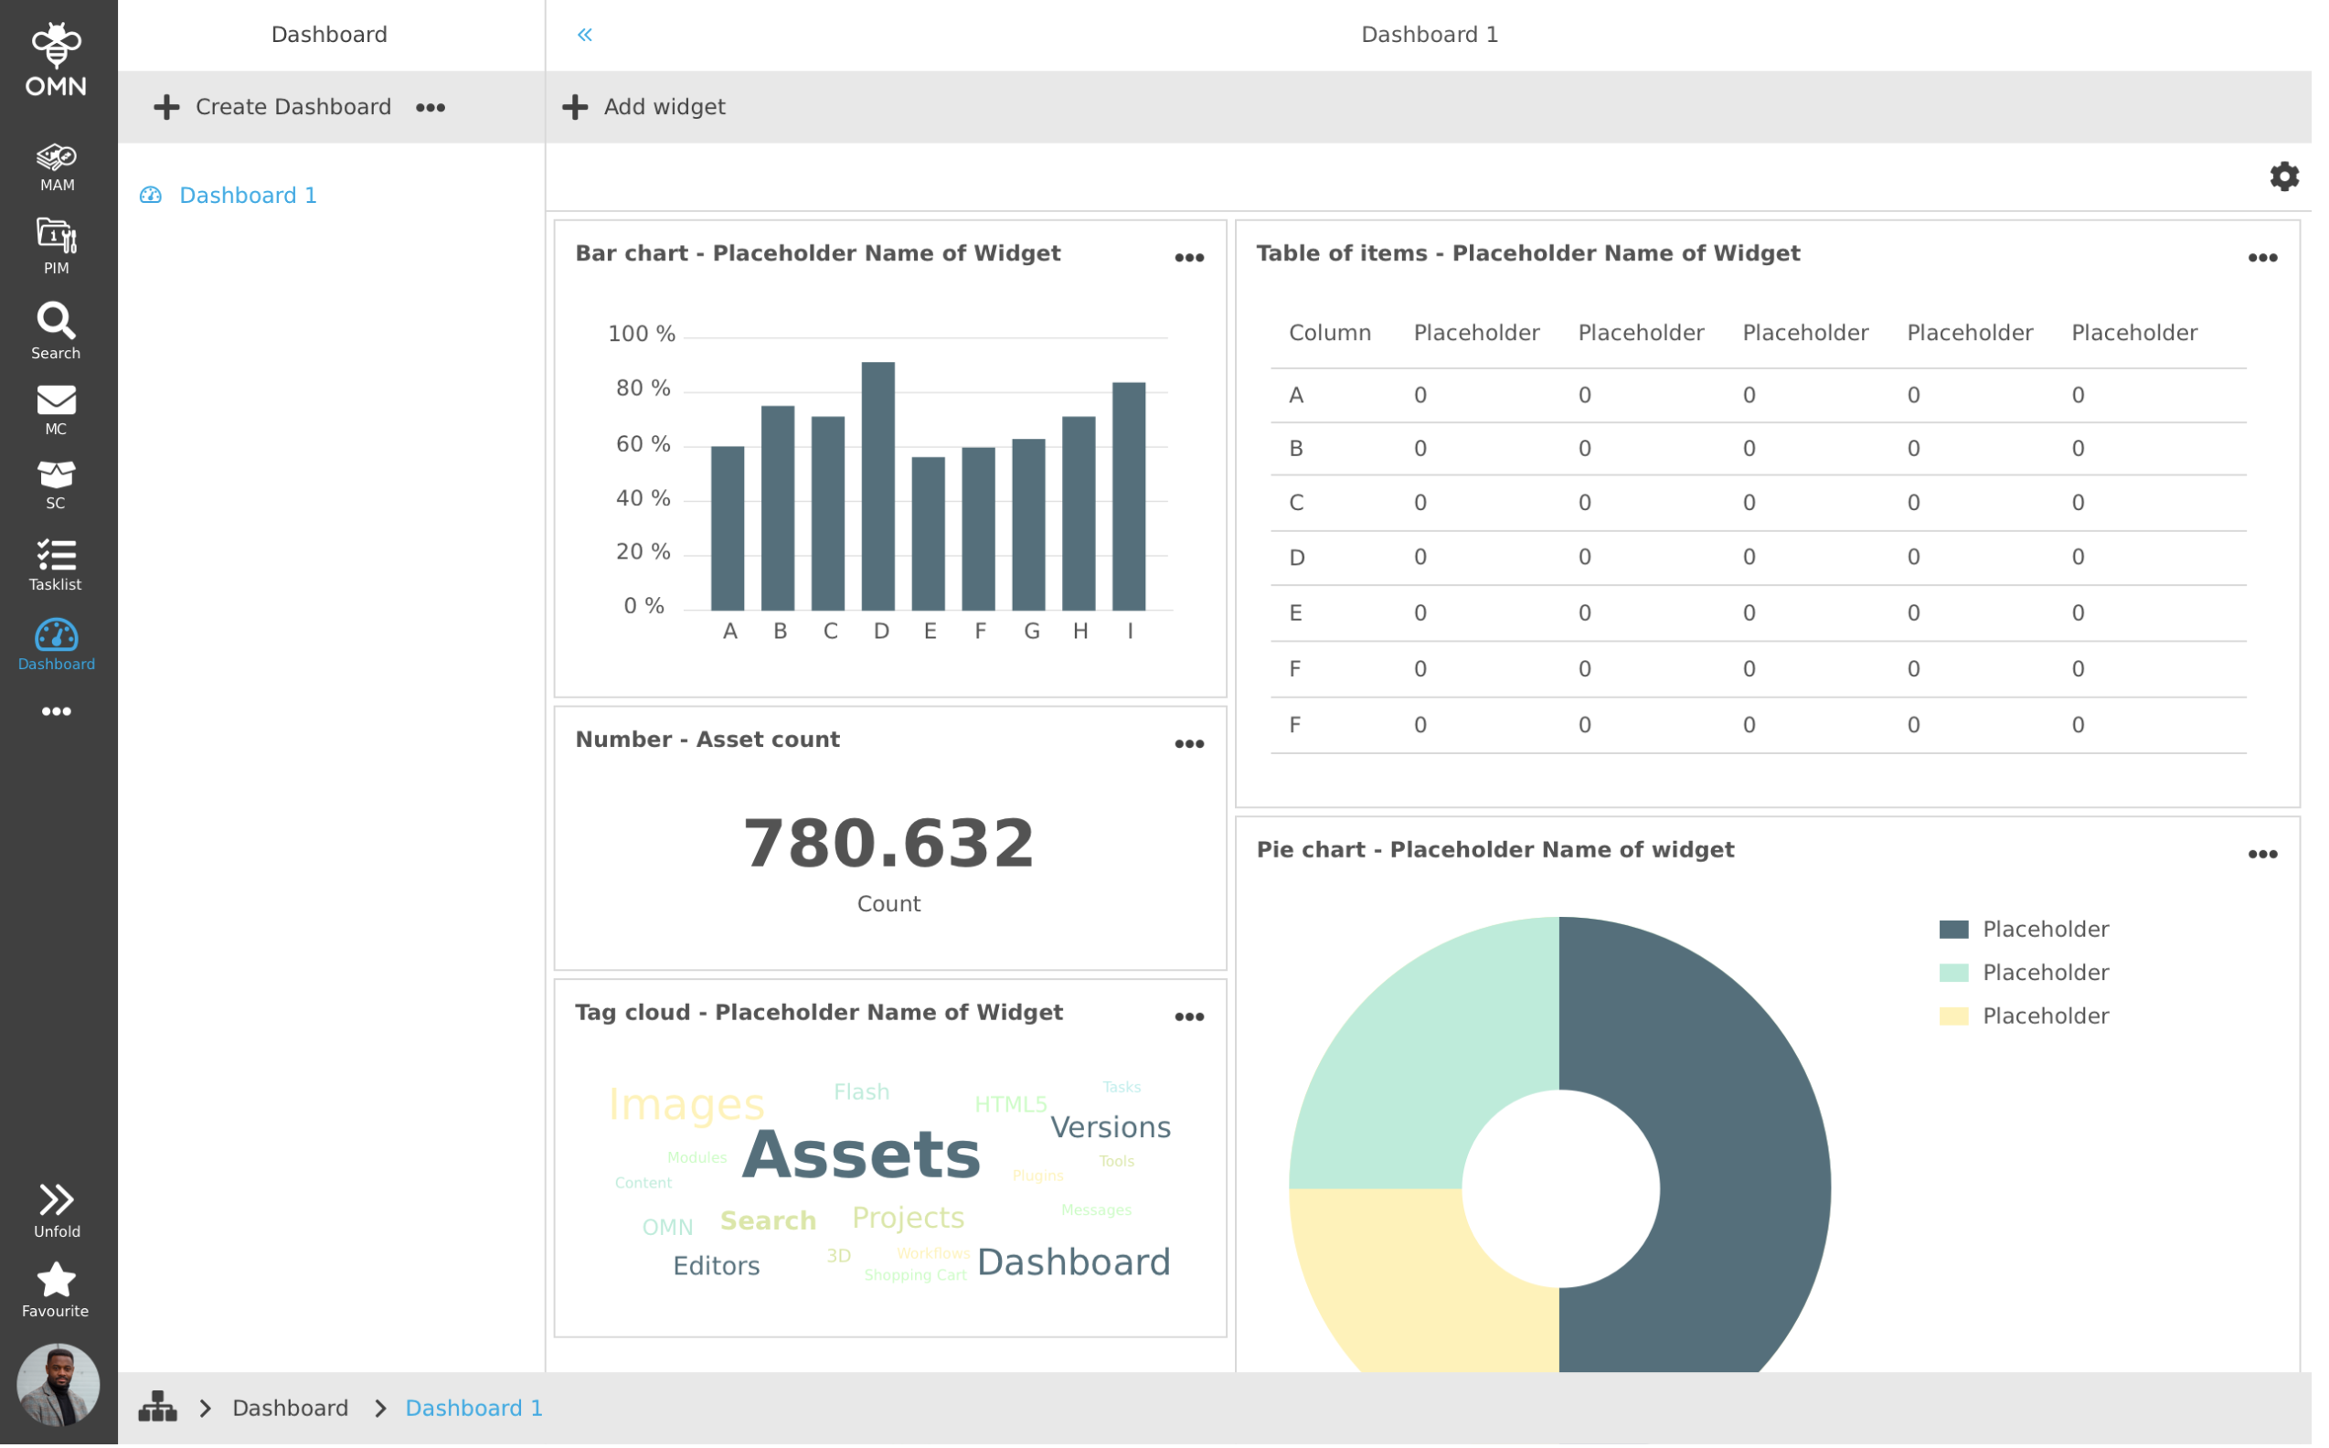2329x1448 pixels.
Task: Click the sitemap icon in the breadcrumb bar
Action: click(x=158, y=1407)
